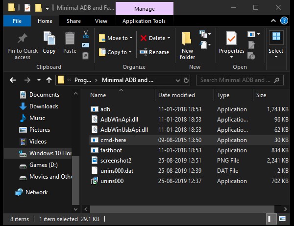Open the Application Tools tab
Viewport: 294px width, 226px height.
[x=144, y=21]
